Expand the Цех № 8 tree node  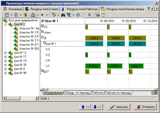click(x=6, y=69)
